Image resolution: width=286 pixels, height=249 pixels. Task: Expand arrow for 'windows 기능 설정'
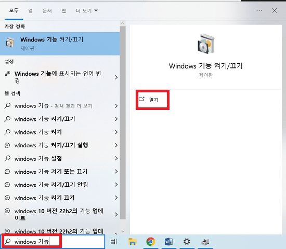pyautogui.click(x=116, y=158)
